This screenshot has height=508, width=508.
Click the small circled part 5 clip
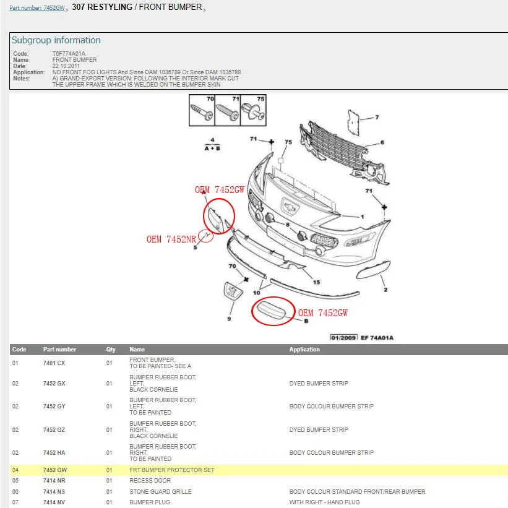pos(206,236)
